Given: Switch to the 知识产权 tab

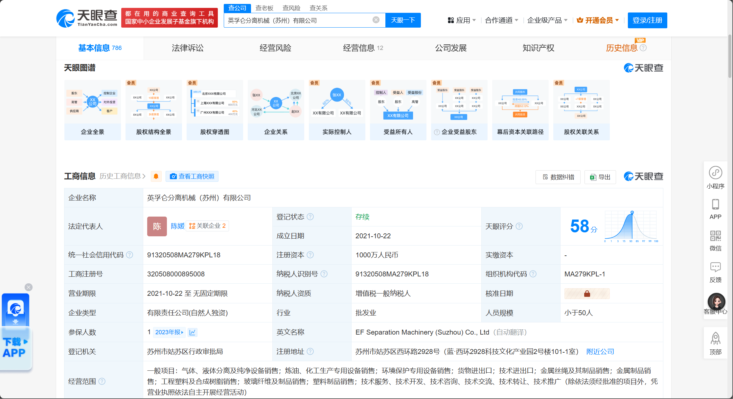Looking at the screenshot, I should coord(538,48).
